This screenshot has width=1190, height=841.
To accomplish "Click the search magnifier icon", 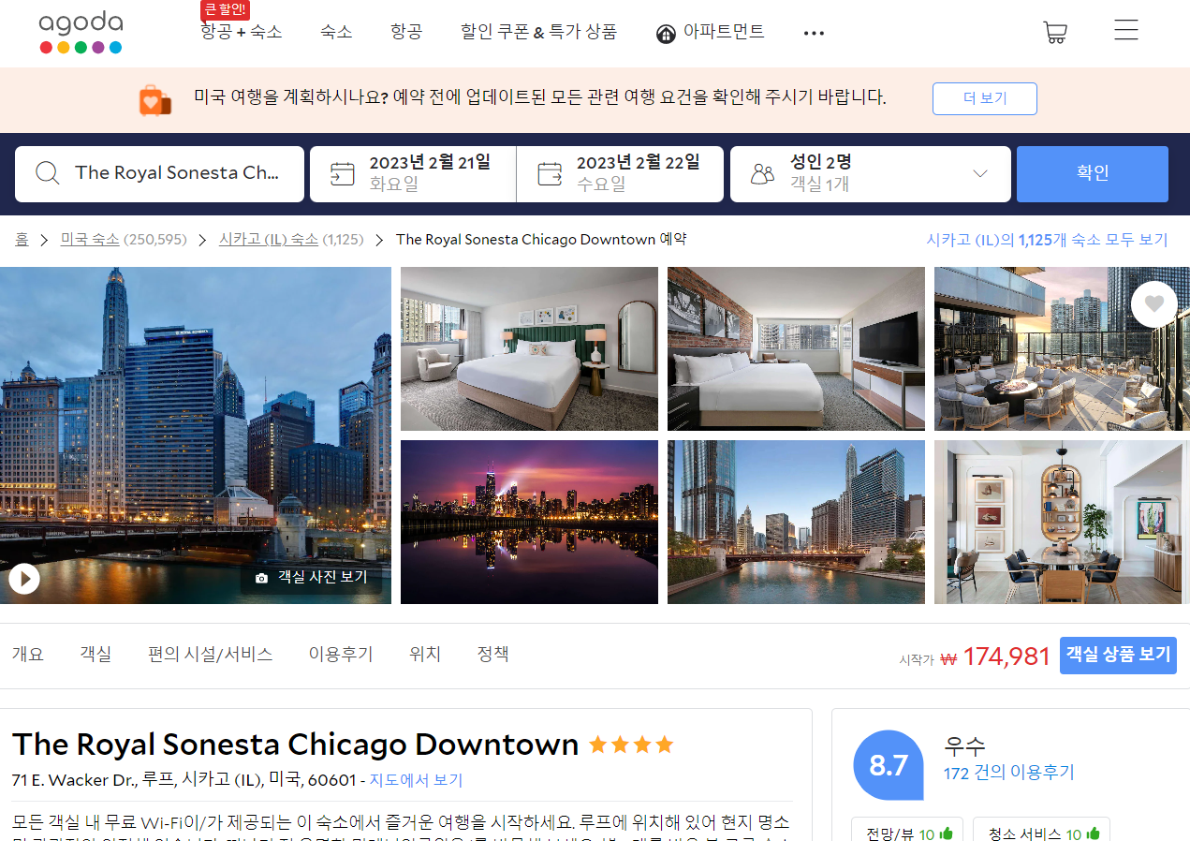I will pyautogui.click(x=48, y=173).
